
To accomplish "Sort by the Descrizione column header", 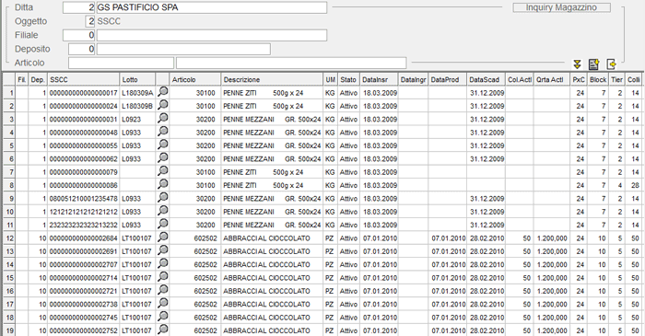I will (x=273, y=80).
